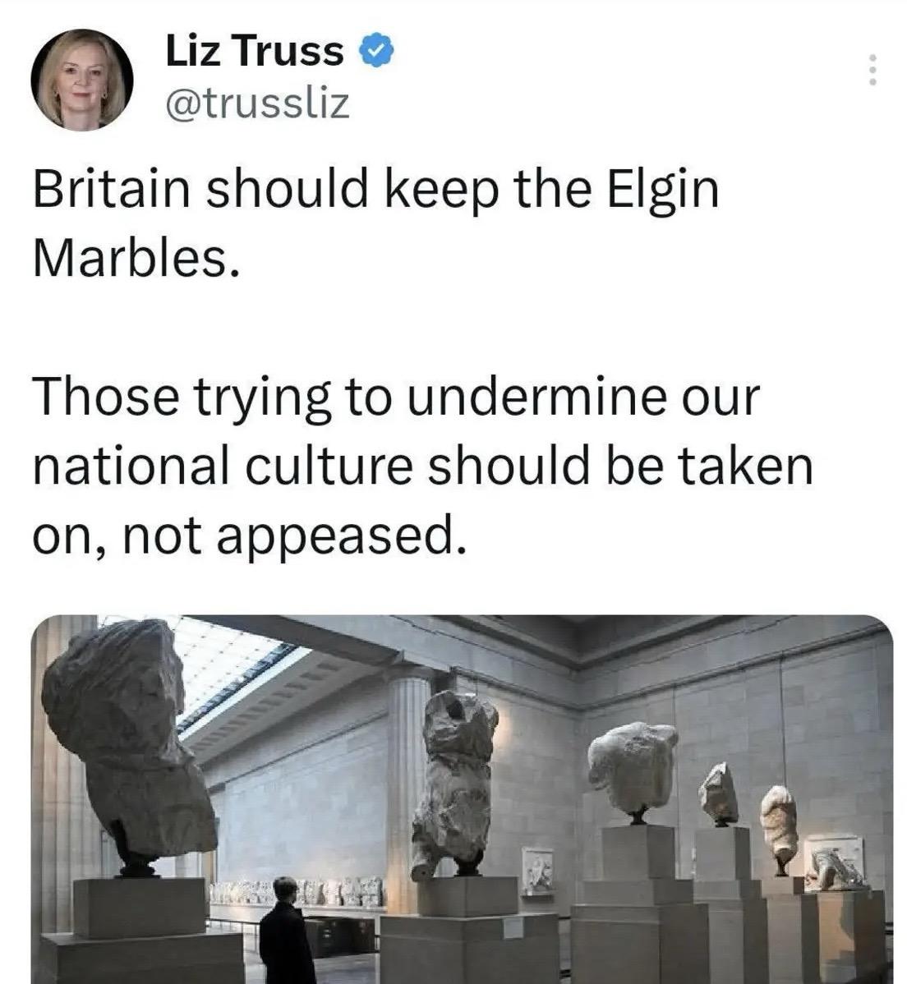Click the blue verified checkmark badge
The height and width of the screenshot is (984, 907).
[x=376, y=51]
